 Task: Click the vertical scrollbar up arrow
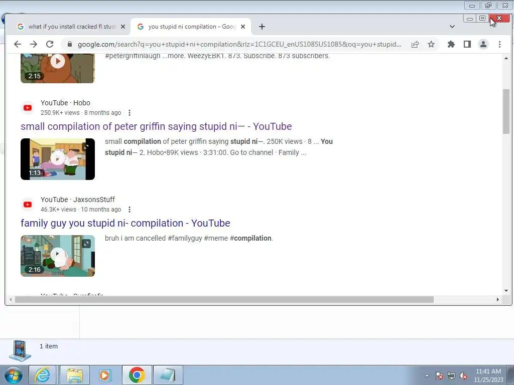pos(506,58)
